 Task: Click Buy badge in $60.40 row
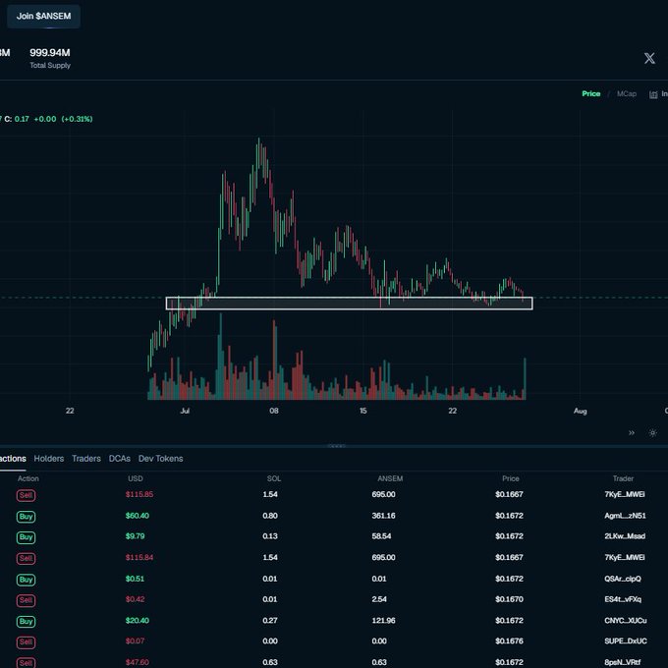tap(26, 517)
